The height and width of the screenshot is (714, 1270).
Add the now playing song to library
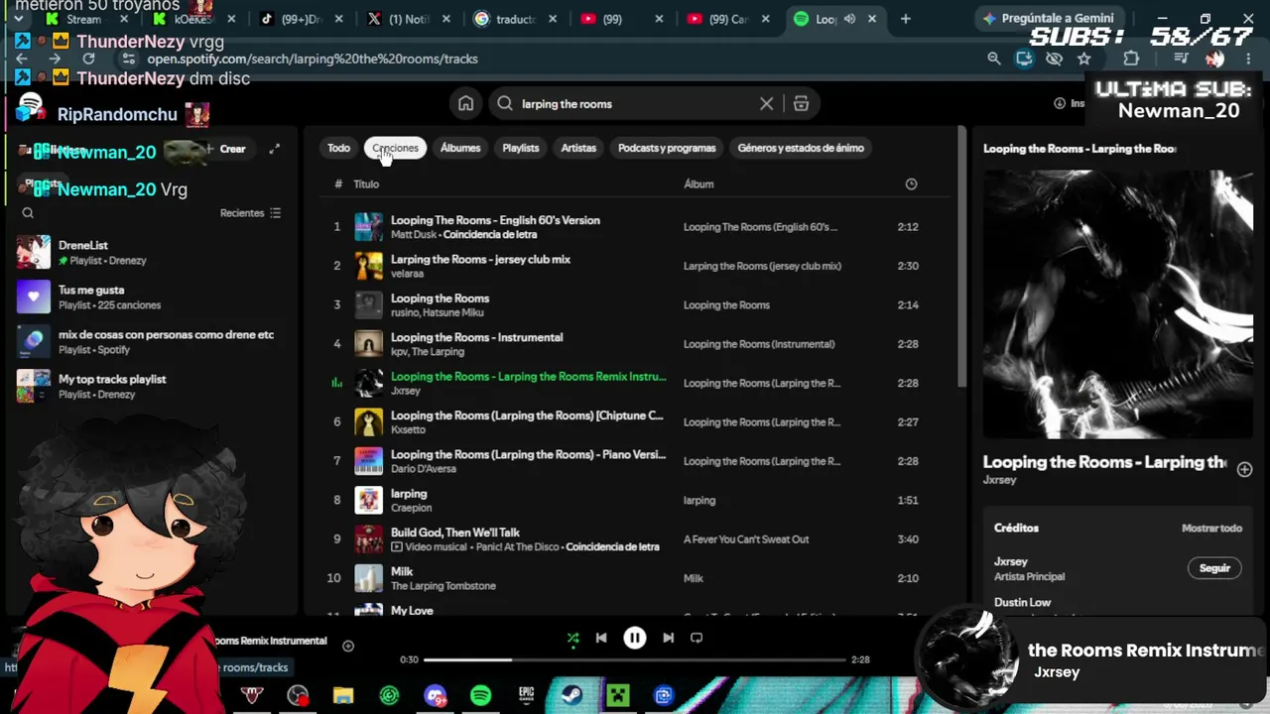tap(348, 646)
